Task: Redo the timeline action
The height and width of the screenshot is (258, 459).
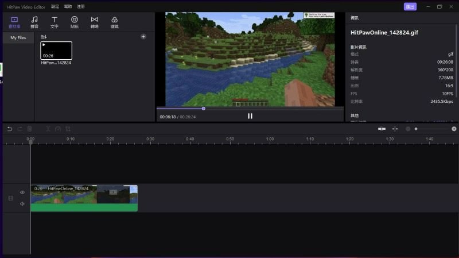Action: pyautogui.click(x=20, y=129)
